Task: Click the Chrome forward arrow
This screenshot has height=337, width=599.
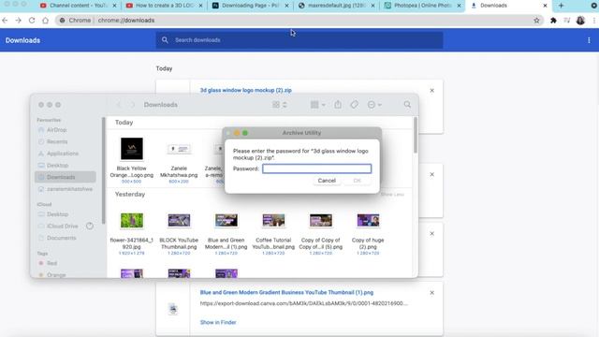Action: (19, 21)
